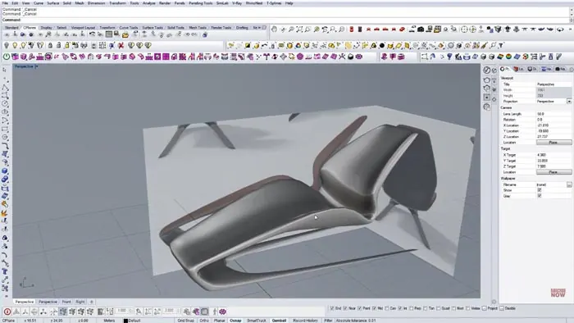Click the camera icon in top toolbar
574x323 pixels.
pyautogui.click(x=421, y=30)
